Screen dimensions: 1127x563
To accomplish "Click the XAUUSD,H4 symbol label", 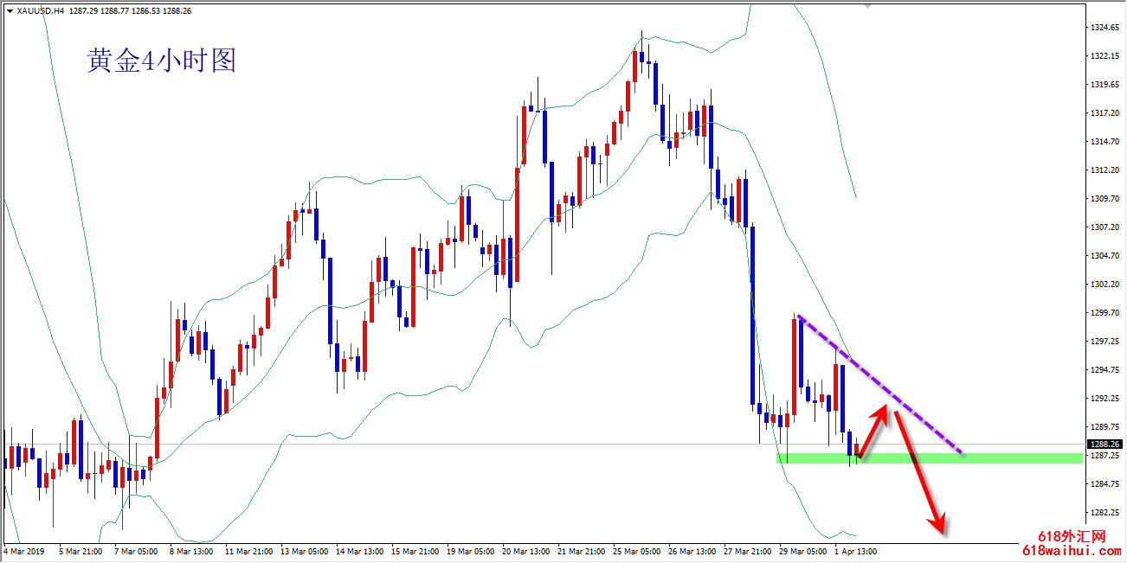I will 41,11.
